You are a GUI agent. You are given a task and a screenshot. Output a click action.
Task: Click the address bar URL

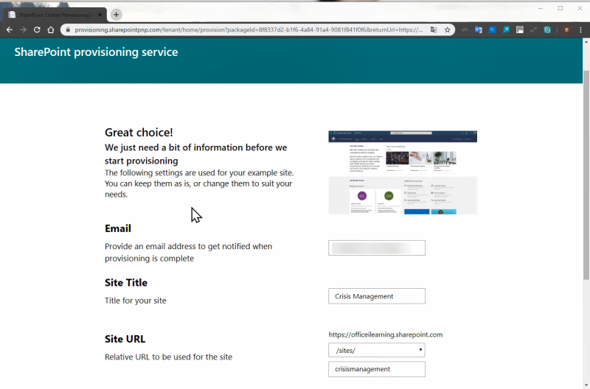pos(249,29)
